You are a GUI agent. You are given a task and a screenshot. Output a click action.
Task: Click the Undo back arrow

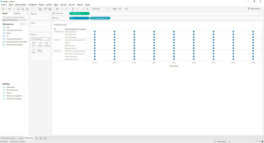coord(10,9)
